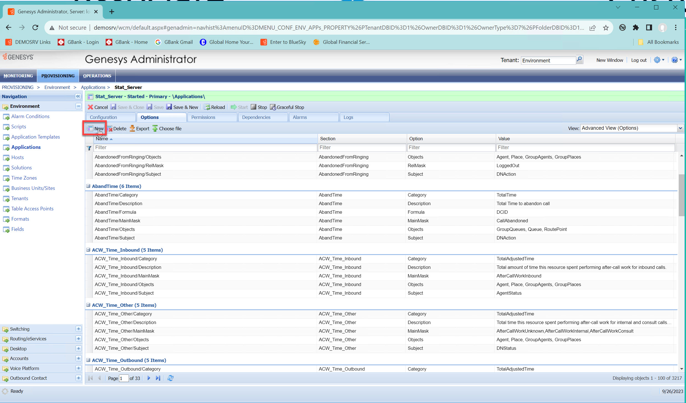Go to the OPERATIONS main tab
The image size is (686, 403).
97,76
